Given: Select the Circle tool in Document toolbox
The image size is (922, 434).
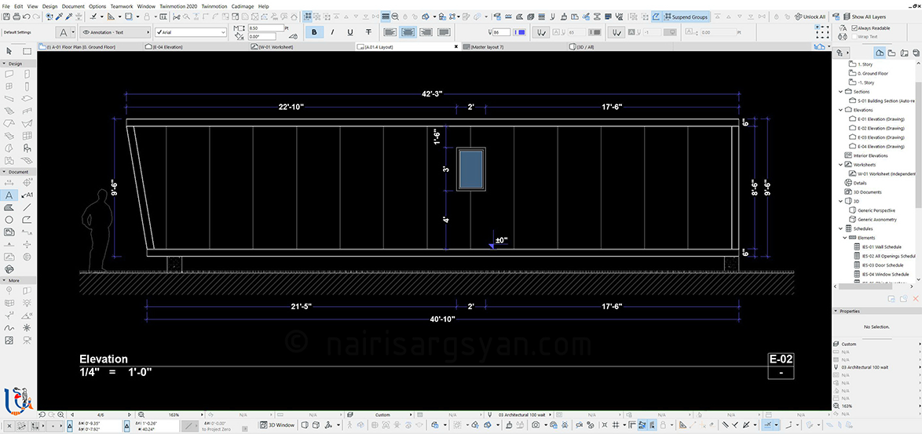Looking at the screenshot, I should [9, 220].
